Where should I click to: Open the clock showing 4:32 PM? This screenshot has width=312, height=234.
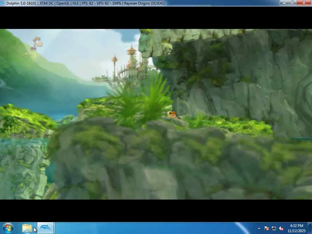(296, 228)
